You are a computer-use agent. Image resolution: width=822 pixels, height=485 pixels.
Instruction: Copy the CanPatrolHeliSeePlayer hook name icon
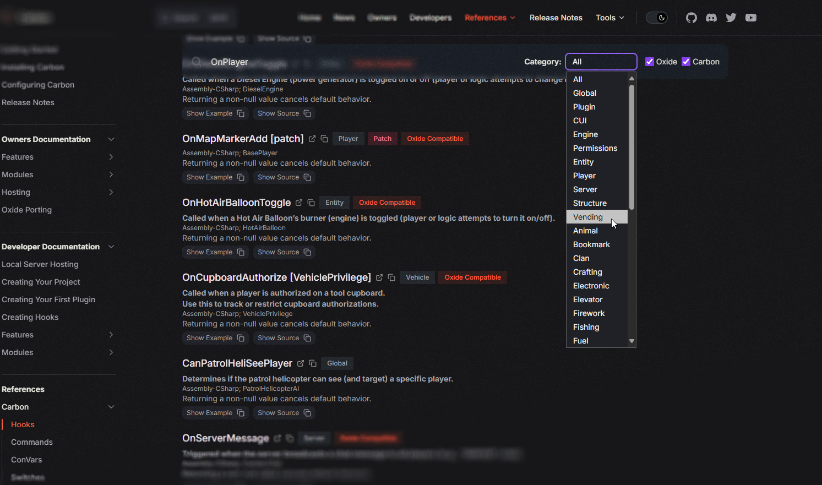coord(313,363)
